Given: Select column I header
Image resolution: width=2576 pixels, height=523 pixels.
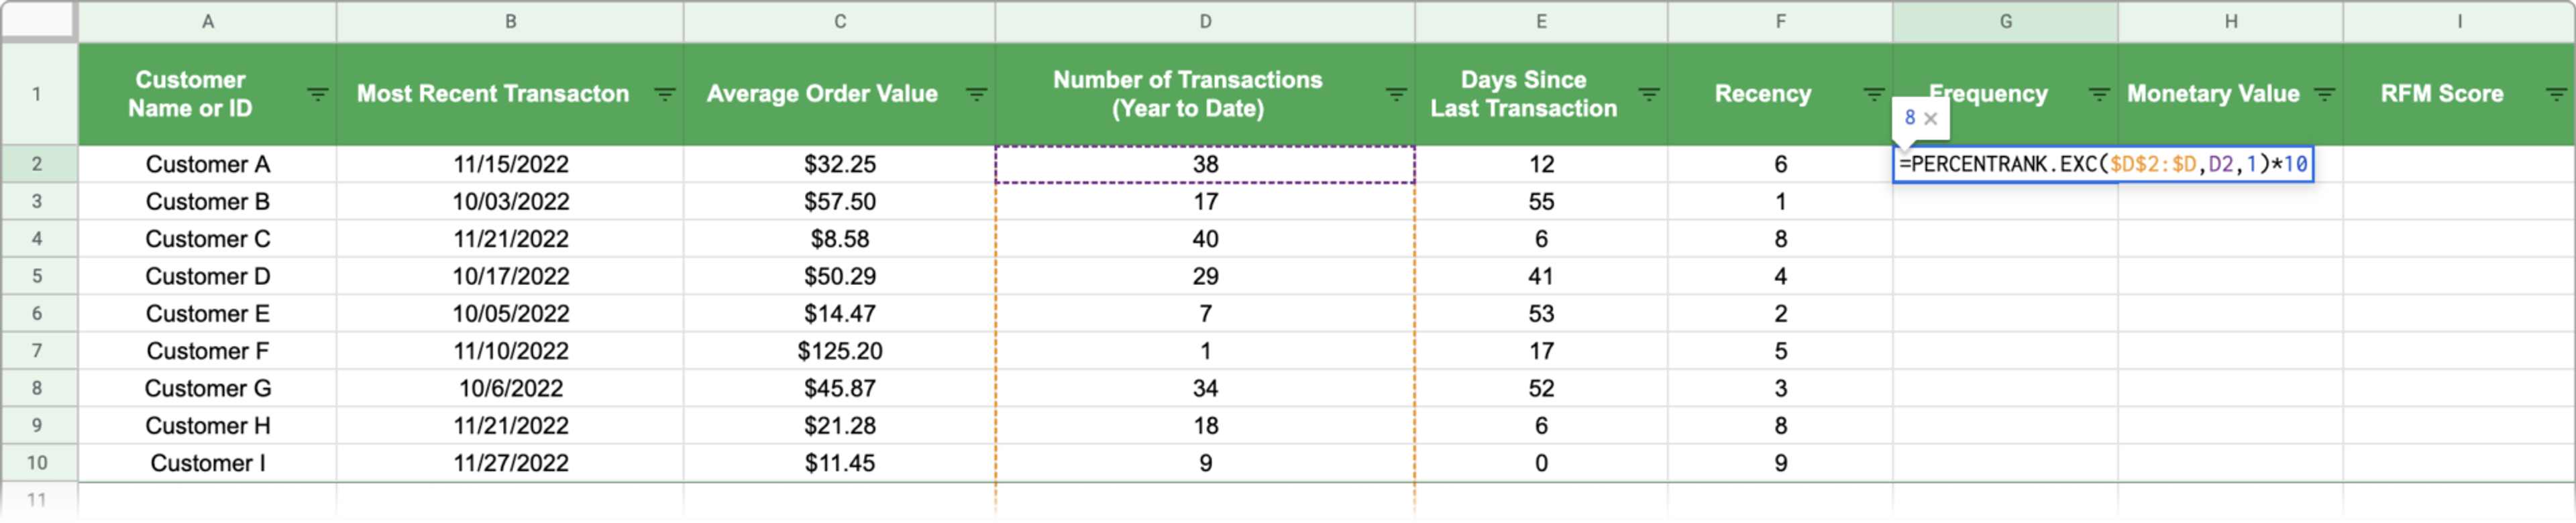Looking at the screenshot, I should tap(2459, 21).
